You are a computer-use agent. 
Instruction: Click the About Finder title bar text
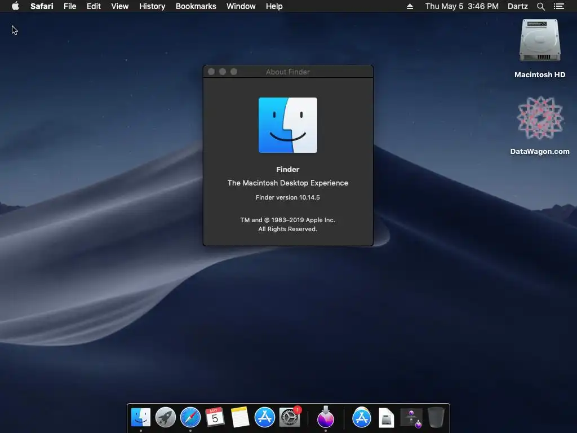point(288,72)
